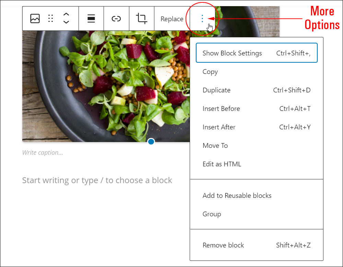
Task: Choose Duplicate in the block menu
Action: [257, 90]
